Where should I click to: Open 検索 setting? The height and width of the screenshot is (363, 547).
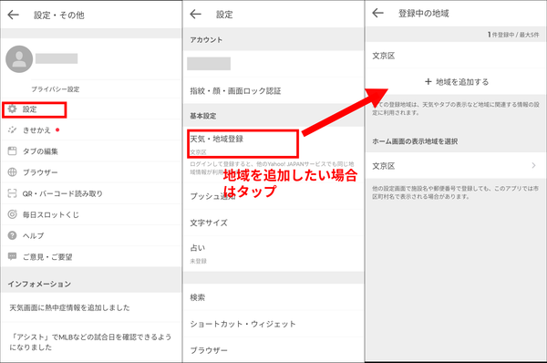click(x=273, y=297)
